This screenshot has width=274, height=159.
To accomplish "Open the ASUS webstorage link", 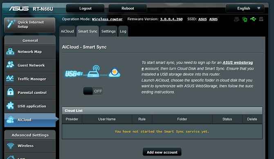I will (238, 63).
